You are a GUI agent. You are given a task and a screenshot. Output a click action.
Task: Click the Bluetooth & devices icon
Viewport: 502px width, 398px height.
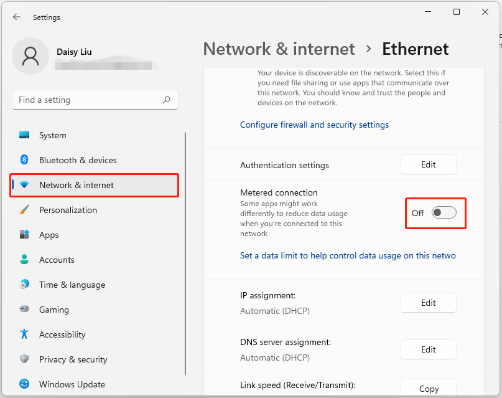(x=24, y=160)
